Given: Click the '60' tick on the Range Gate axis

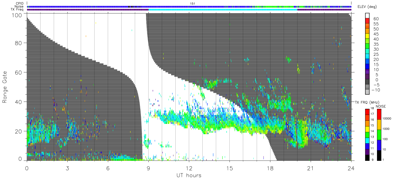Looking at the screenshot, I should click(x=18, y=72).
